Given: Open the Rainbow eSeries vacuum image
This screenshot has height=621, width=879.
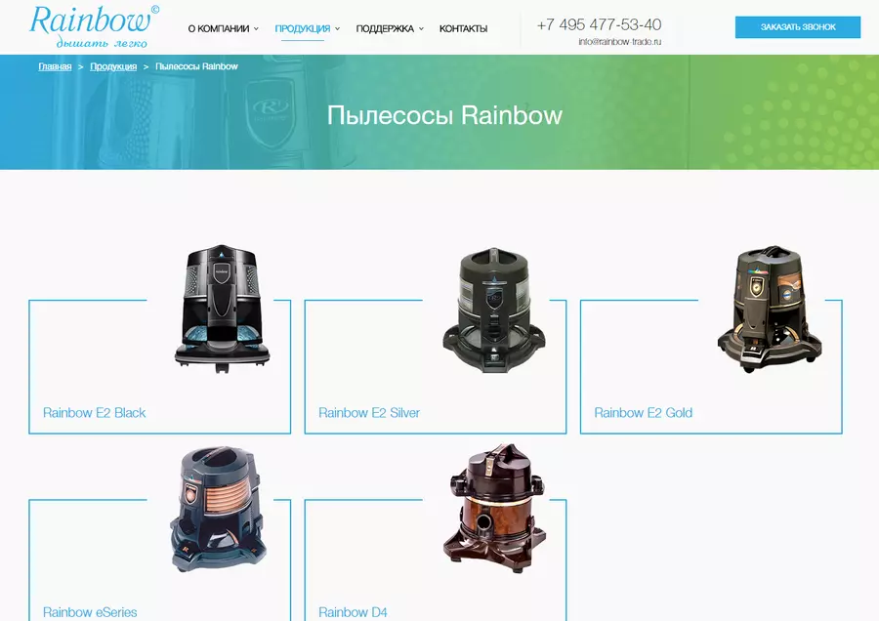Looking at the screenshot, I should tap(219, 509).
